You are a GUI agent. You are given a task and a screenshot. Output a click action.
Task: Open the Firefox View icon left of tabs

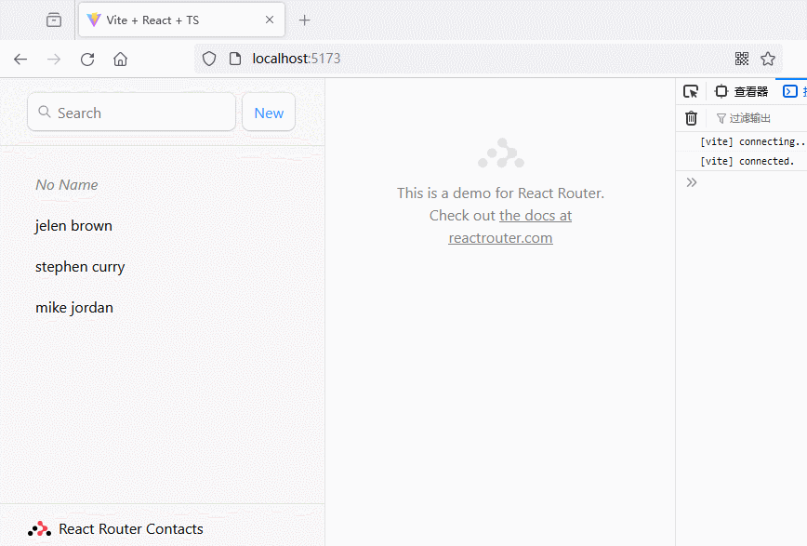pyautogui.click(x=54, y=20)
